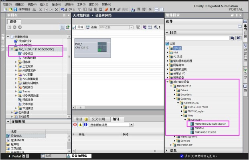The height and width of the screenshot is (160, 249).
Task: Click the zoom magnifier in network view toolbar
Action: pyautogui.click(x=156, y=27)
